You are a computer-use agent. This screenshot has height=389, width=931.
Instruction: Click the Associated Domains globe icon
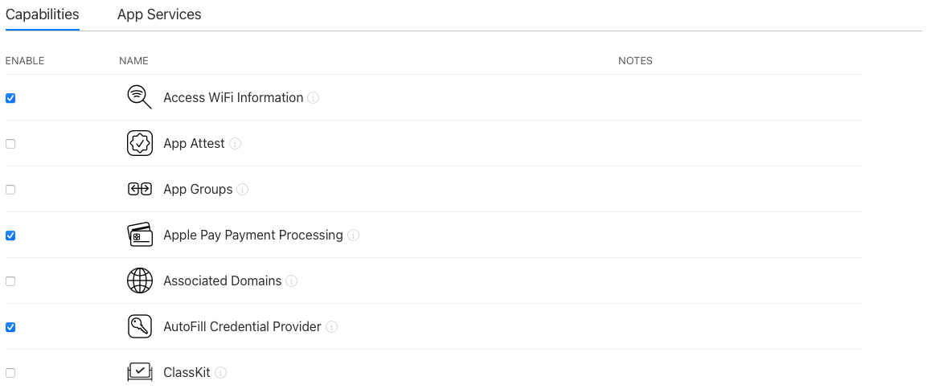(x=140, y=280)
